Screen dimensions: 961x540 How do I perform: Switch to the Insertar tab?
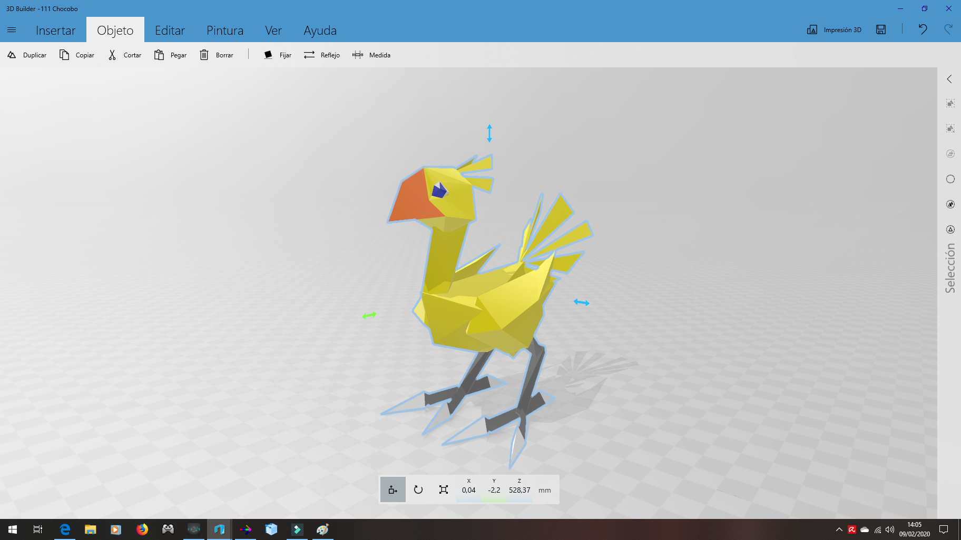pyautogui.click(x=55, y=30)
